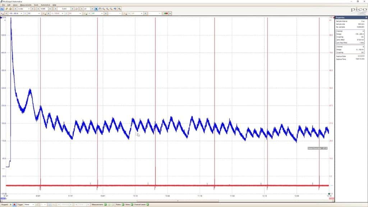Open Channel C options button
Viewport: 368px width, 207px height.
click(x=86, y=13)
